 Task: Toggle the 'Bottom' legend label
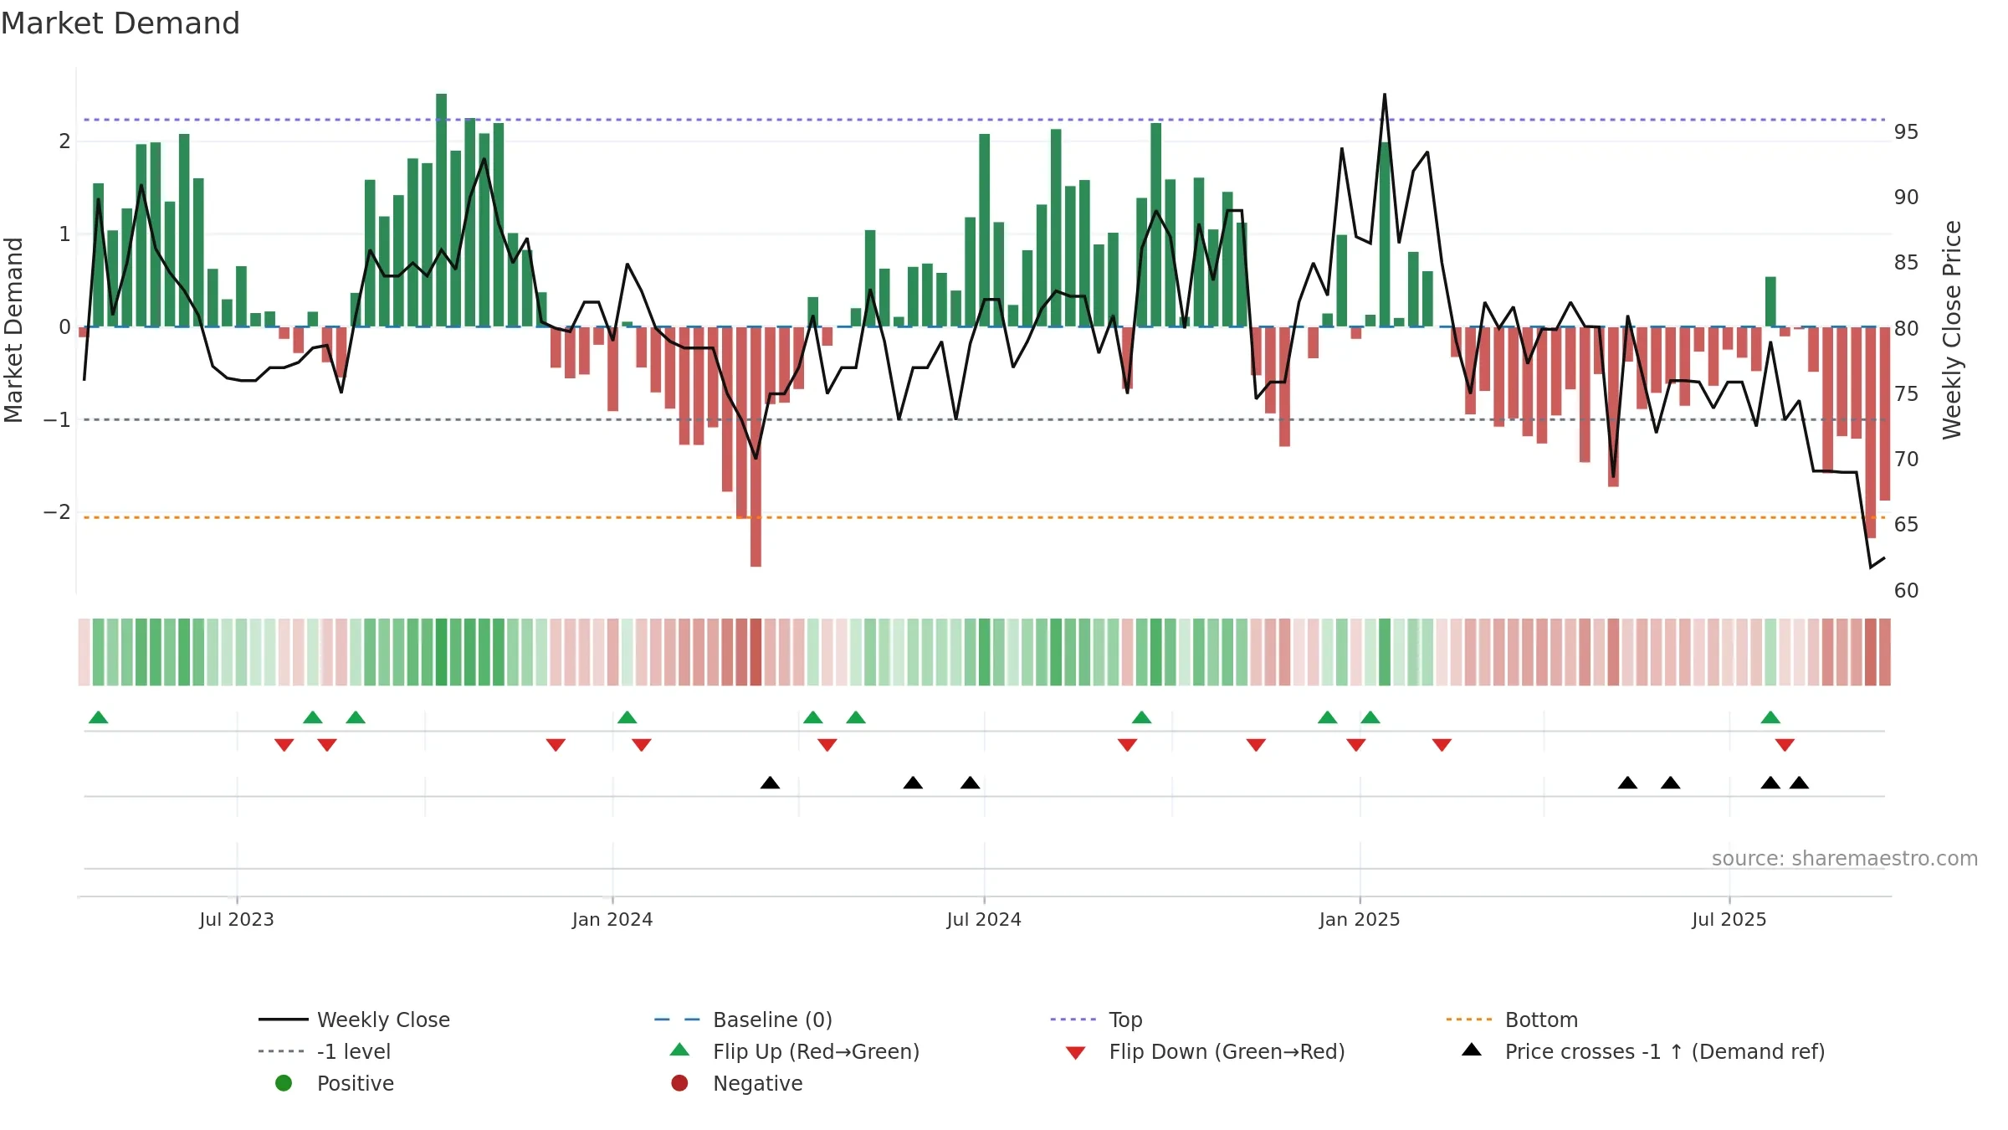1541,1020
